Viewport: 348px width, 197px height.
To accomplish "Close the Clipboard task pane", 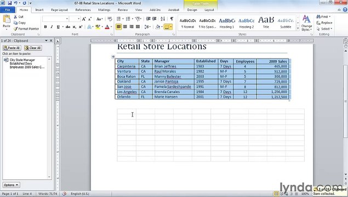I will [x=51, y=41].
